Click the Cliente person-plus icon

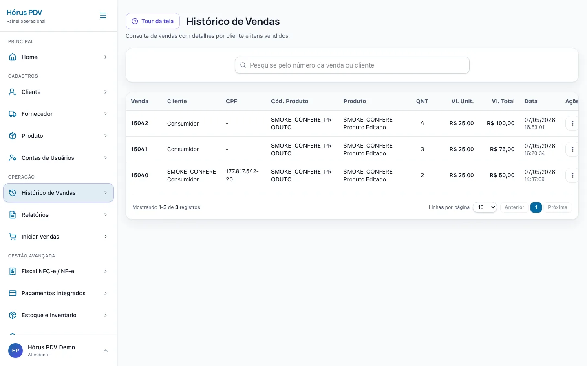13,92
